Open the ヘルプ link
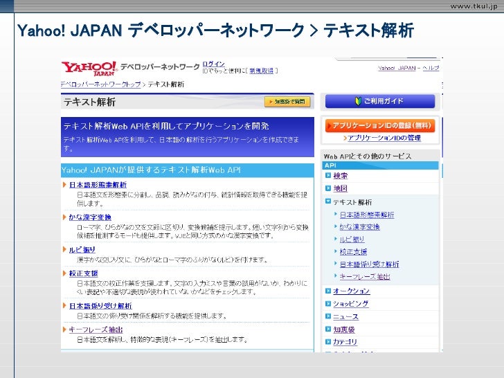504x378 pixels. pos(431,68)
